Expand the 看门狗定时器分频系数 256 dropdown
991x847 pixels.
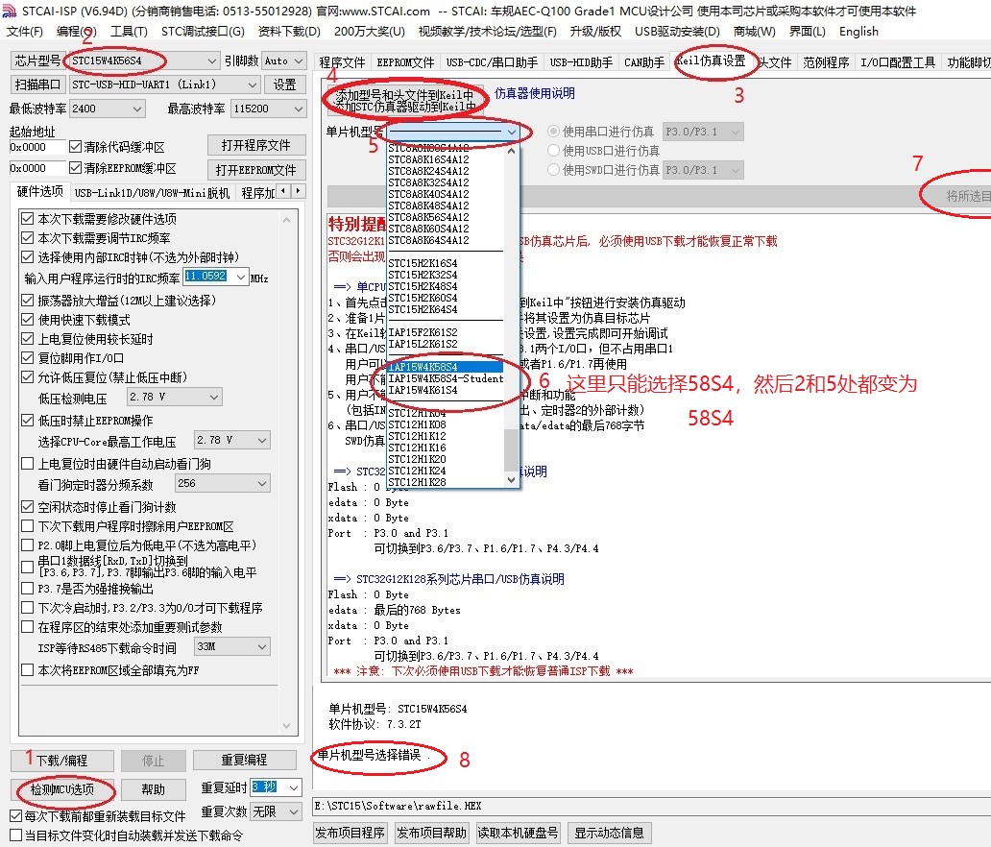click(261, 484)
